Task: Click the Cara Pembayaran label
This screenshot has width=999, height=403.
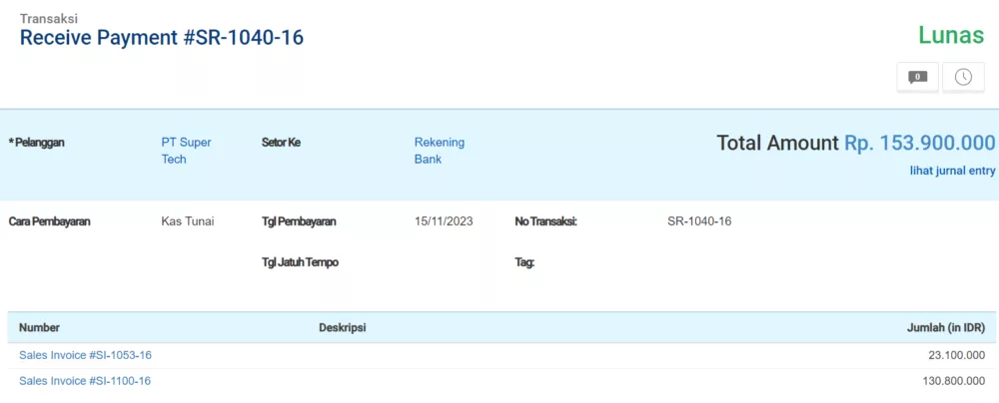Action: [x=50, y=221]
